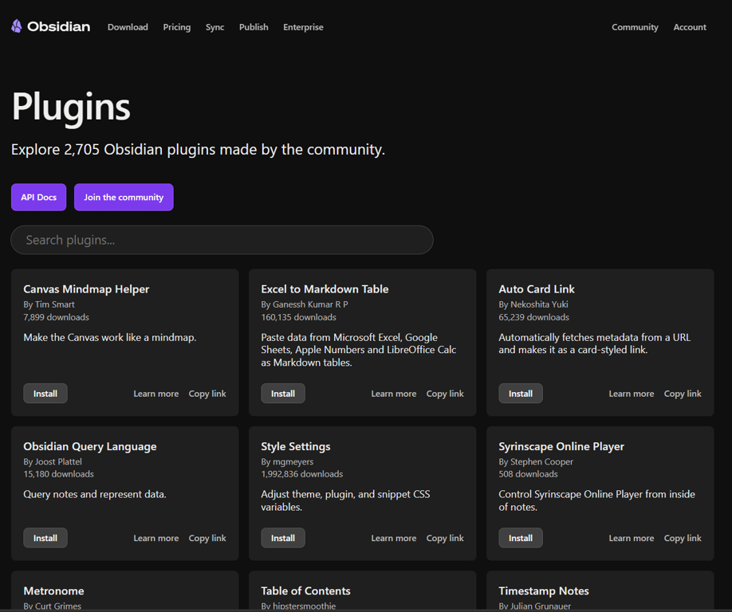Click the 15,180 downloads count

coord(58,474)
